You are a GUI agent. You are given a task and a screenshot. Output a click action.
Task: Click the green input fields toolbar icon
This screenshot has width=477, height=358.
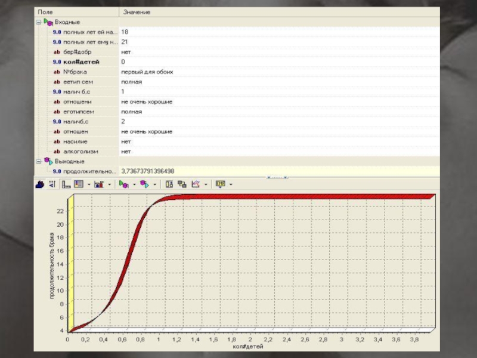point(123,184)
